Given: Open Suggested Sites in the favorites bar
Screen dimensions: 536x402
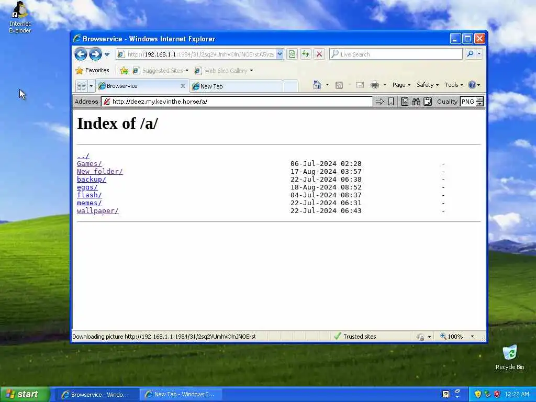Looking at the screenshot, I should pos(160,71).
